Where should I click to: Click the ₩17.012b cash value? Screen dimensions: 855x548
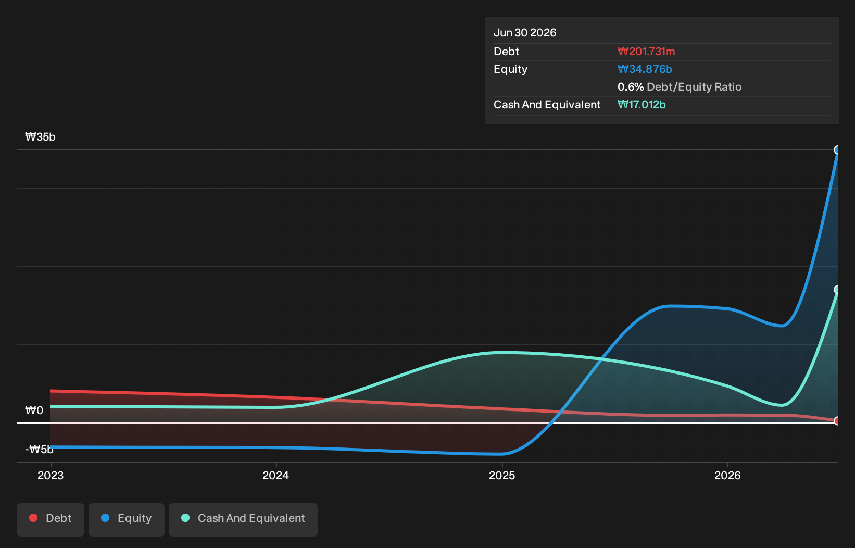[642, 105]
